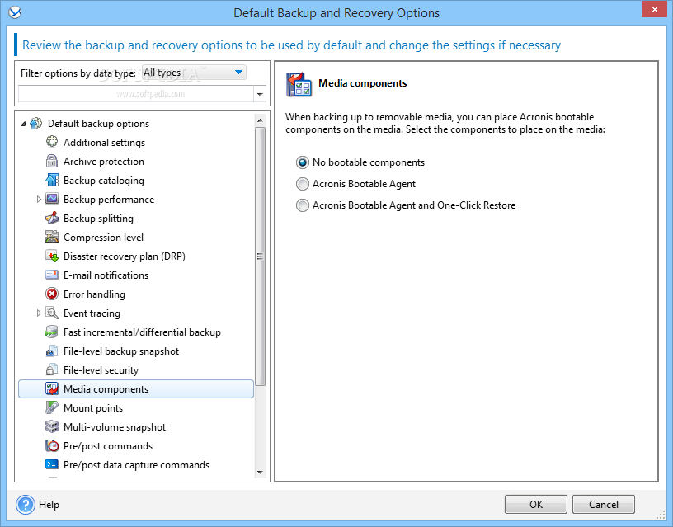Click the large Media components header icon
This screenshot has height=527, width=673.
pos(299,85)
